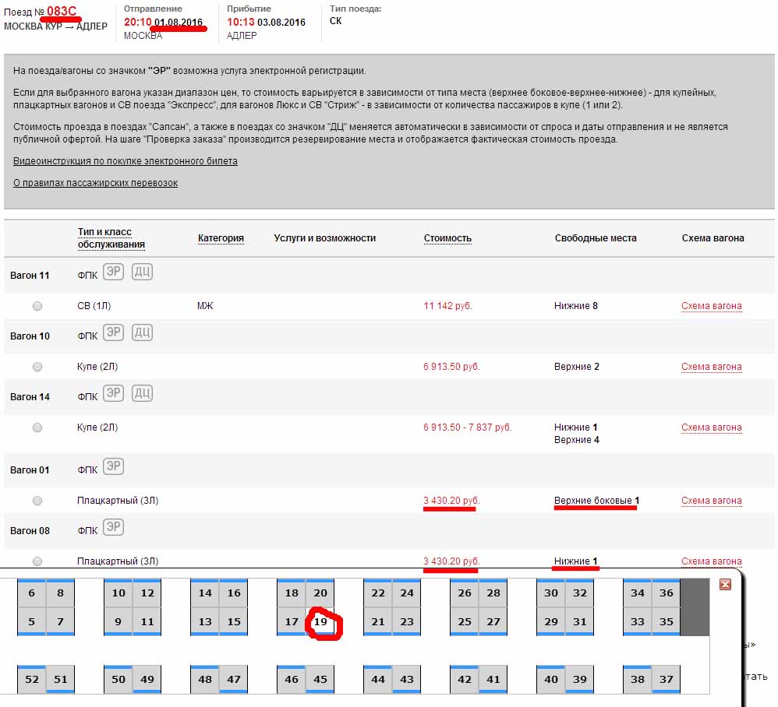Screen dimensions: 778x707
Task: Sort by Стоимость column header
Action: (447, 238)
